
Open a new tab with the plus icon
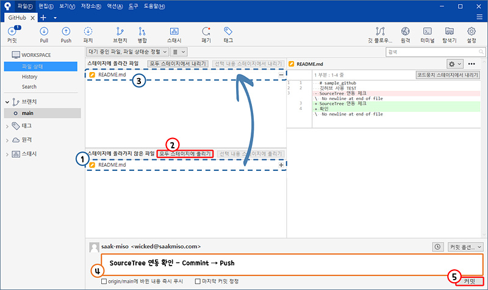43,18
